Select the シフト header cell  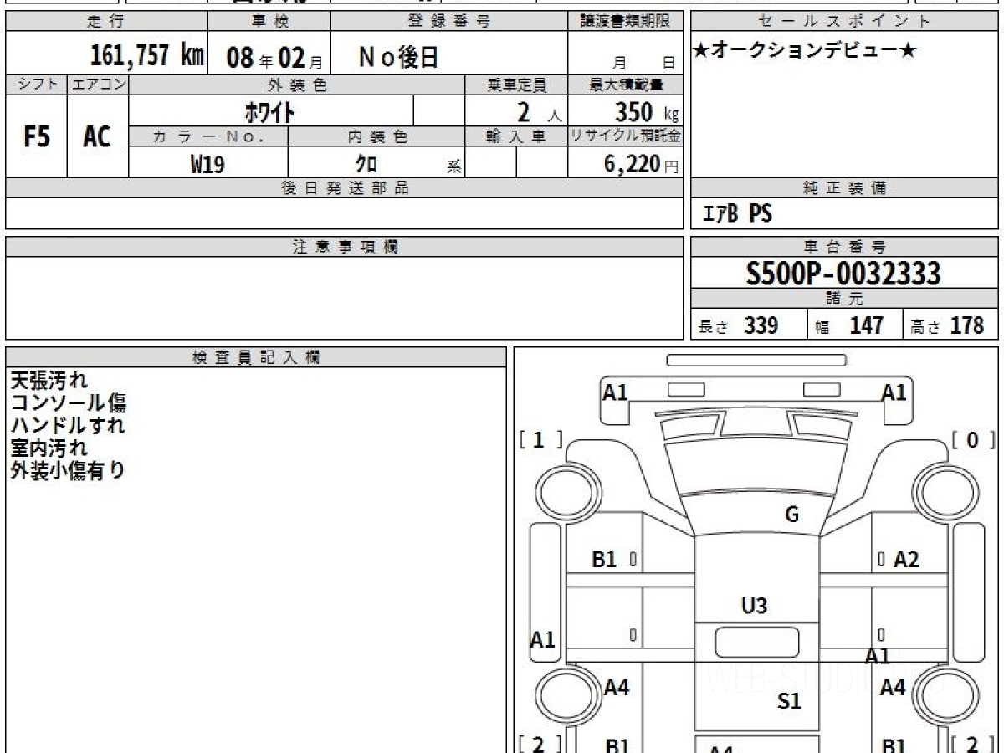tap(37, 85)
